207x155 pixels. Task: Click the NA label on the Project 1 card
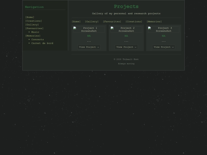[89, 36]
